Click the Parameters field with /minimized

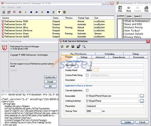tap(115, 106)
